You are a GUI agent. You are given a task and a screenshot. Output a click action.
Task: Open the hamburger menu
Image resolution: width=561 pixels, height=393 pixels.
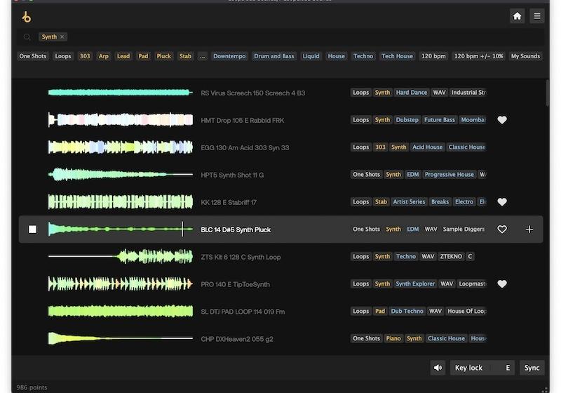[x=536, y=16]
